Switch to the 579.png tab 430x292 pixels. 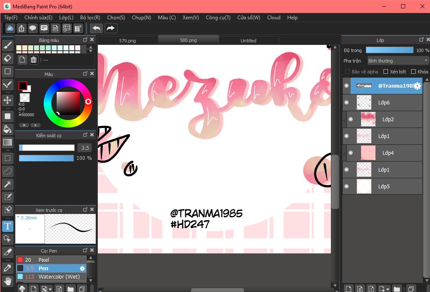pyautogui.click(x=128, y=41)
